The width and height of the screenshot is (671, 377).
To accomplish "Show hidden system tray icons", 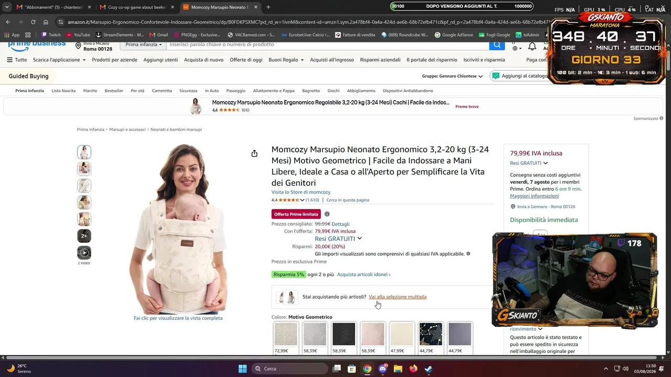I will (606, 369).
